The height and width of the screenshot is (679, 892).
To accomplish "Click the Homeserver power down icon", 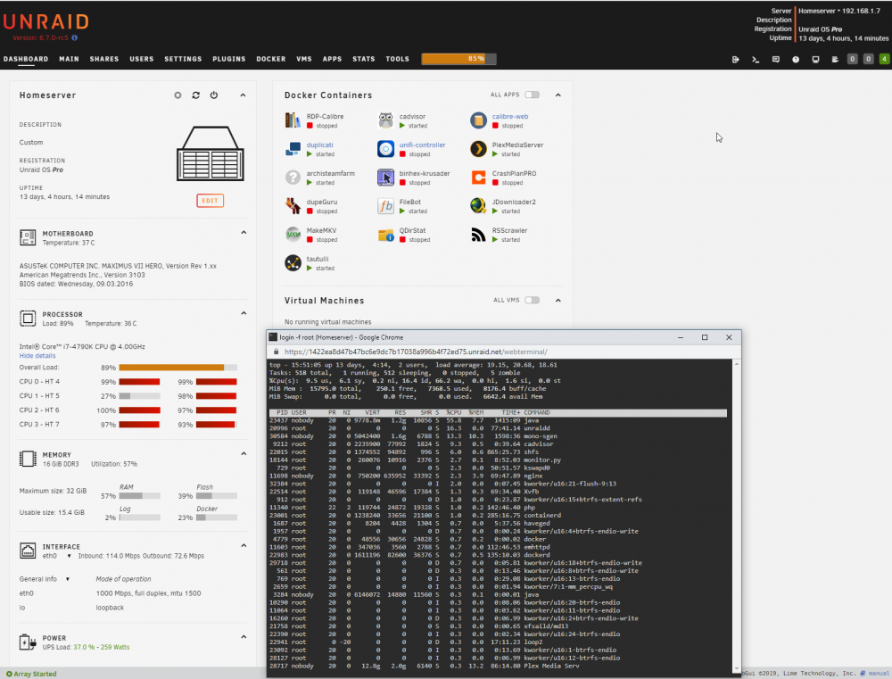I will coord(214,95).
